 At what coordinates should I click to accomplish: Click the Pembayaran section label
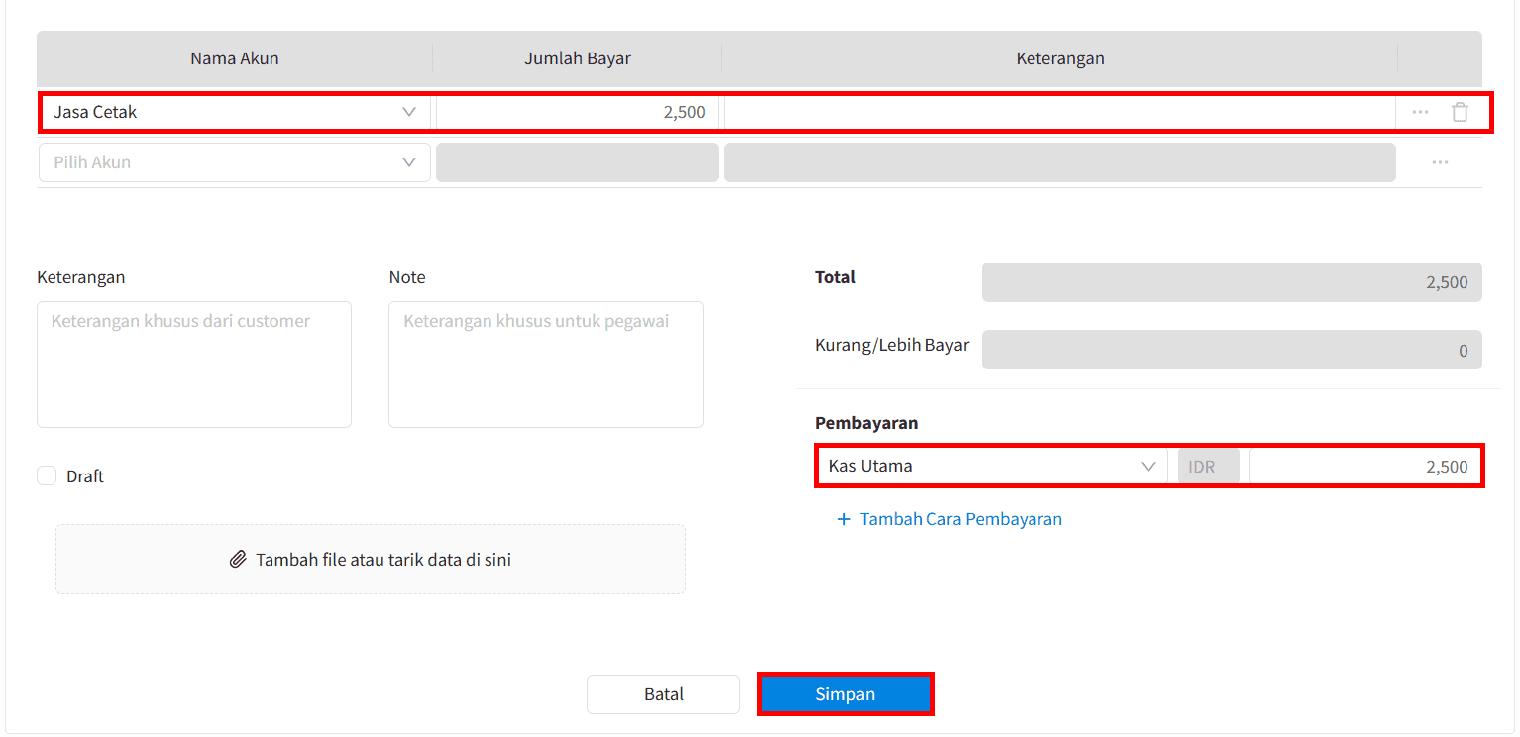pos(867,423)
